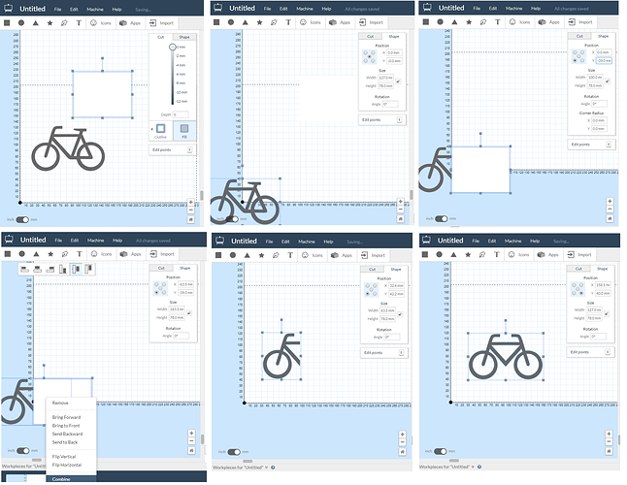Select Fill cut type in top-left screenshot
The image size is (627, 485).
coord(184,131)
